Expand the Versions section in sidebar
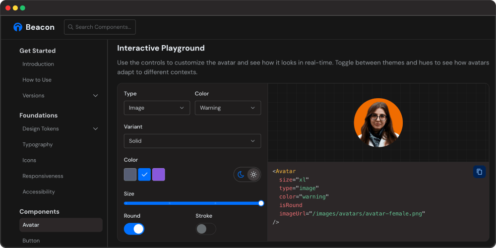 click(x=95, y=96)
